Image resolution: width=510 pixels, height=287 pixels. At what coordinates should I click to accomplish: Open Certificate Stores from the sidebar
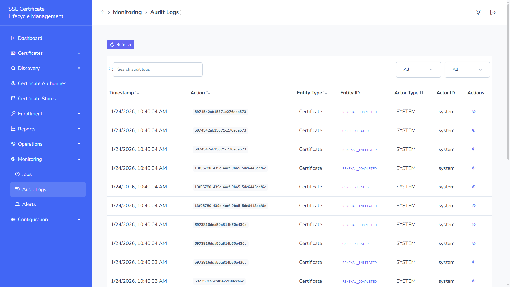37,98
